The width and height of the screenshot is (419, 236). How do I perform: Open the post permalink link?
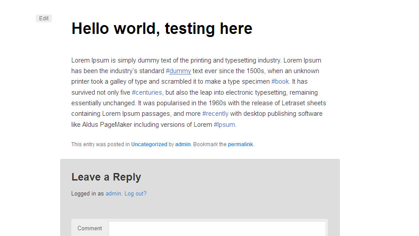(240, 144)
